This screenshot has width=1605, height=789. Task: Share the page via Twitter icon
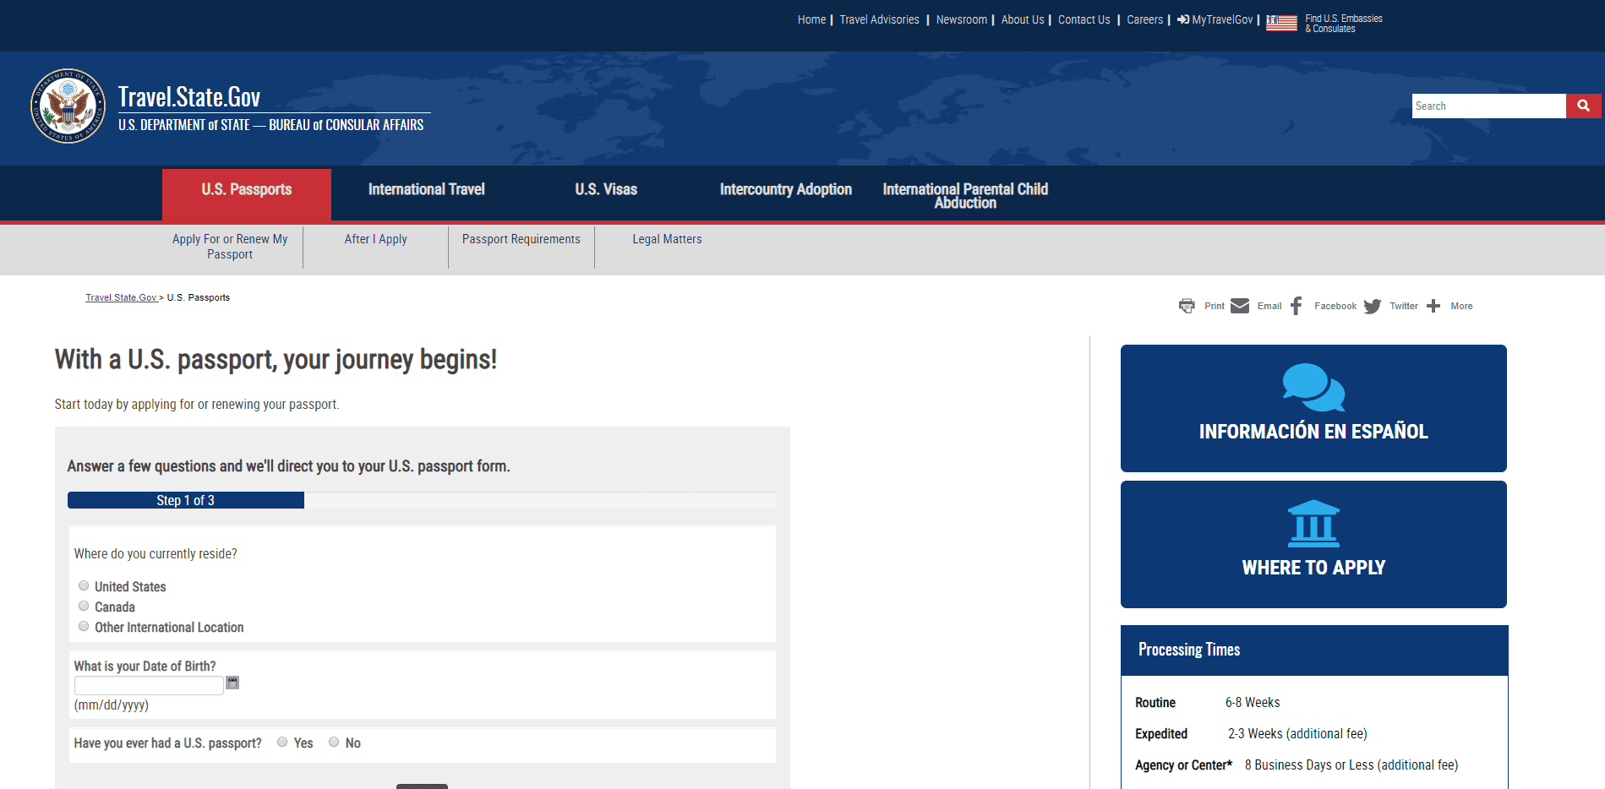click(x=1373, y=305)
